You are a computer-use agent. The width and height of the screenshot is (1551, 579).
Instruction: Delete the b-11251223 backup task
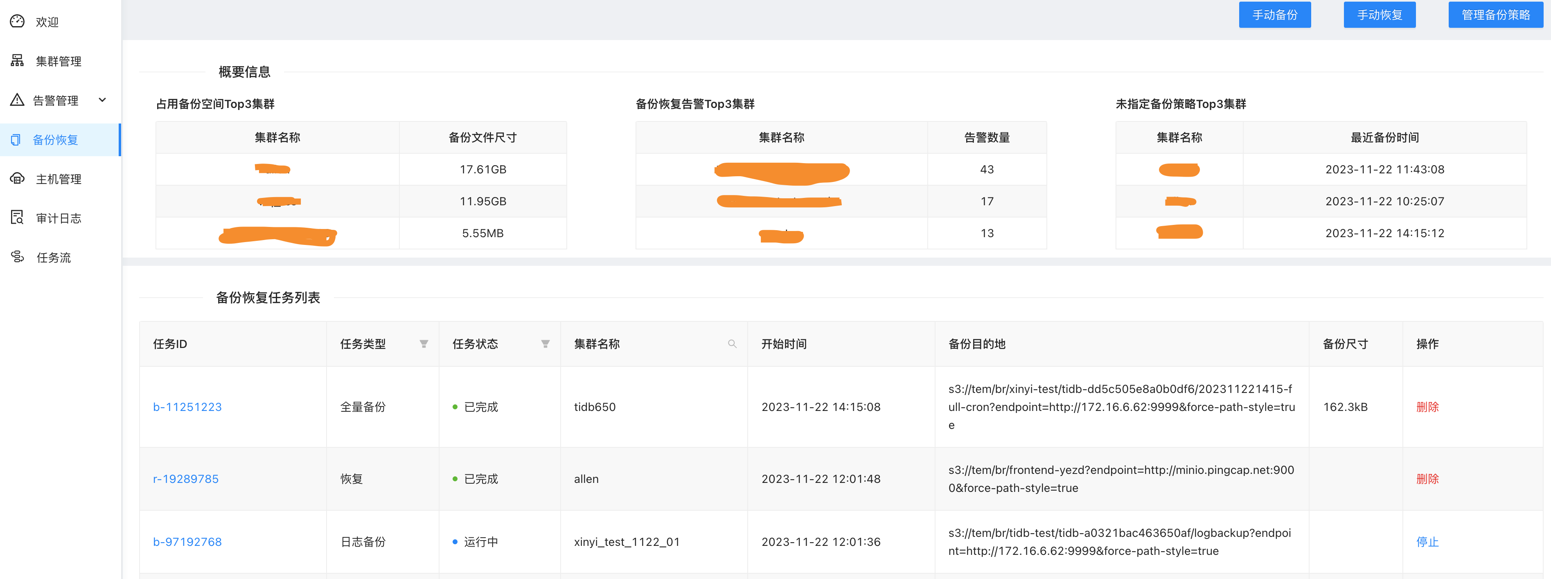click(1427, 407)
